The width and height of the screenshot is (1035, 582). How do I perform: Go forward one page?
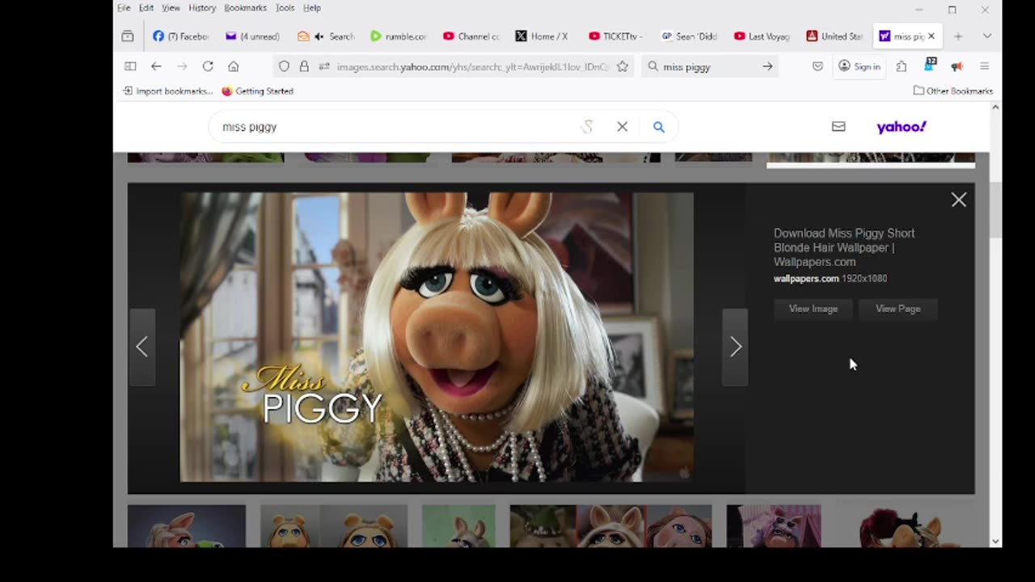point(182,66)
